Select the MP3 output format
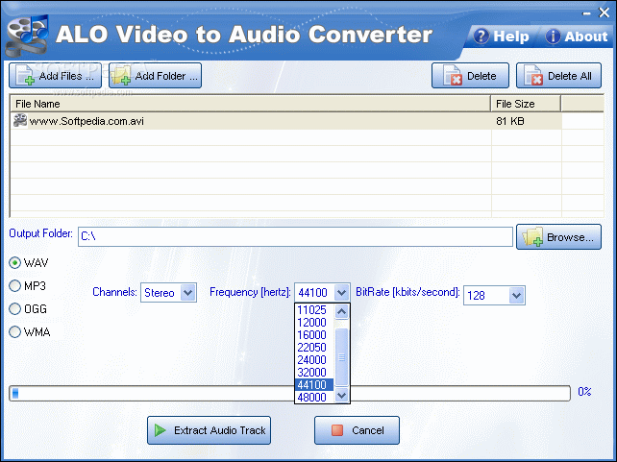Viewport: 617px width, 462px height. [27, 286]
